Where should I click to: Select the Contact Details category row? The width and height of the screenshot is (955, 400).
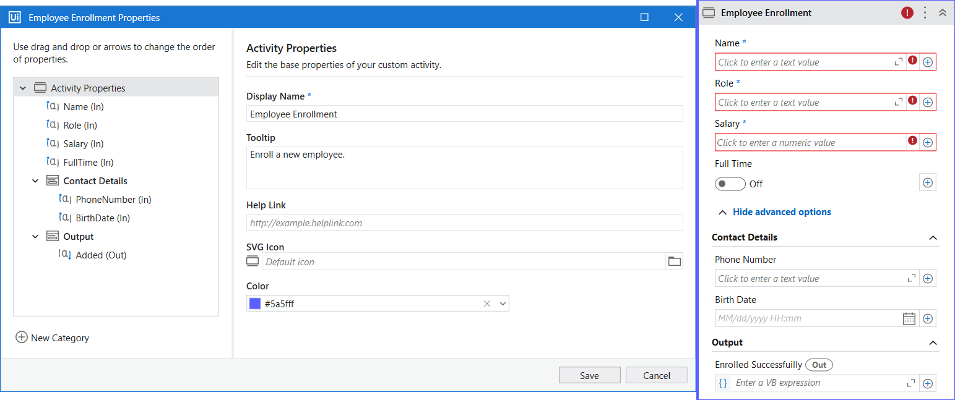(x=116, y=181)
